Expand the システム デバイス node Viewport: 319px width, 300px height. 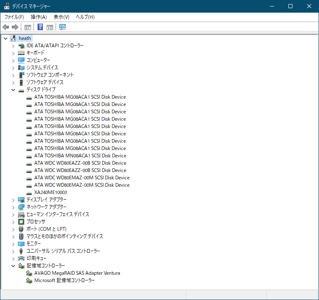coord(13,68)
